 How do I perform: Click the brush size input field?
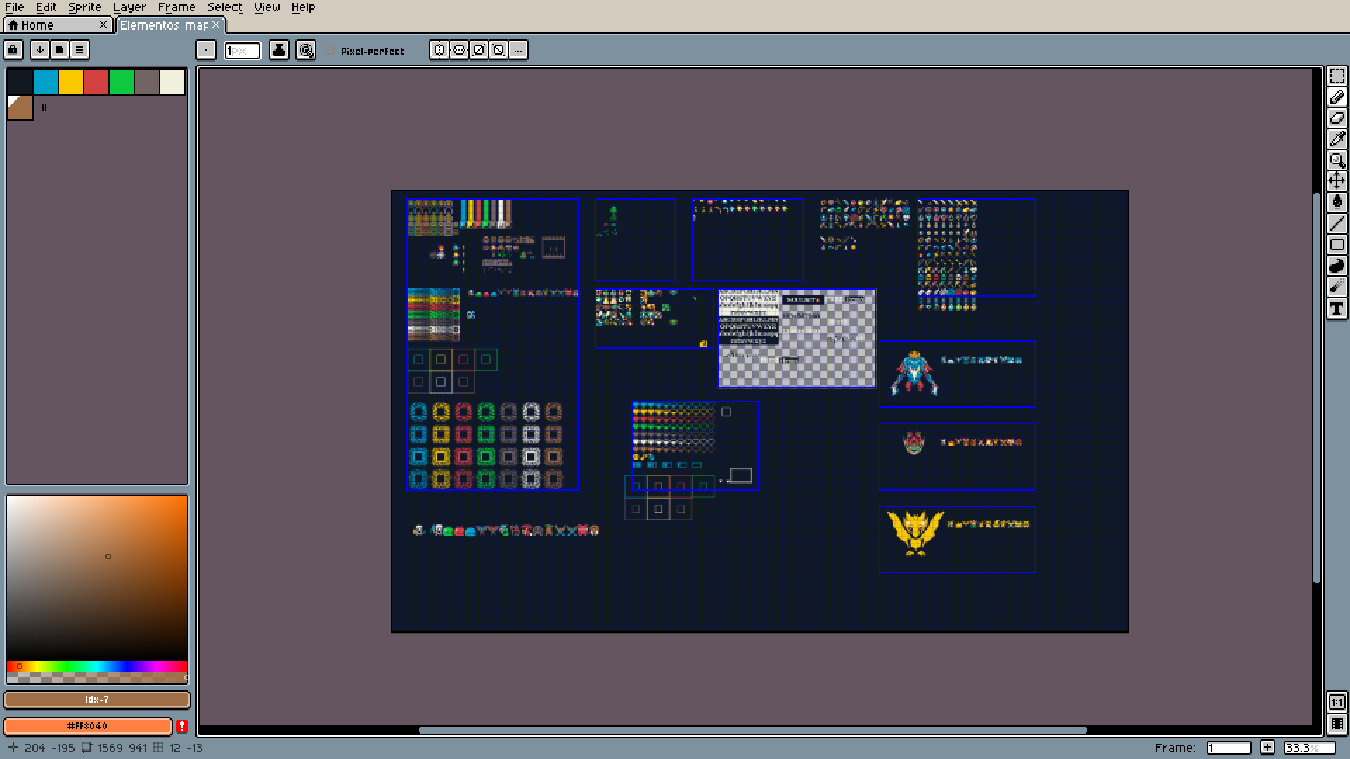pyautogui.click(x=242, y=51)
